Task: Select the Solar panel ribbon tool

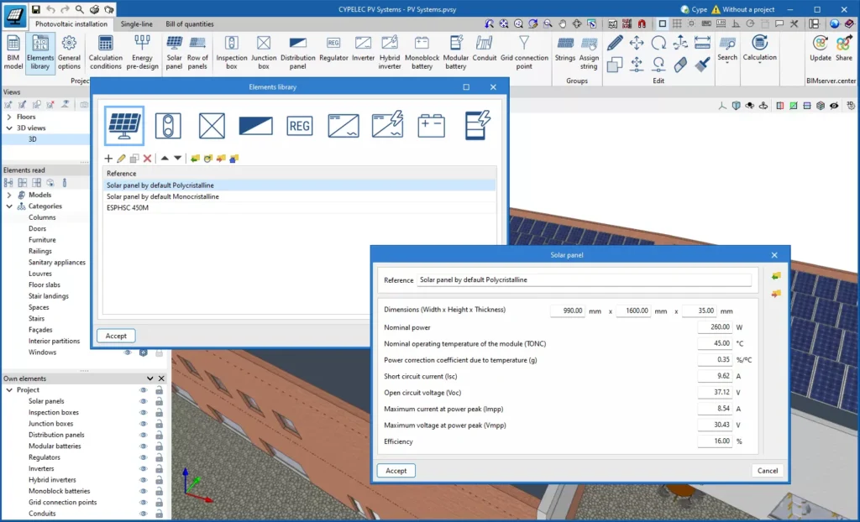Action: (174, 52)
